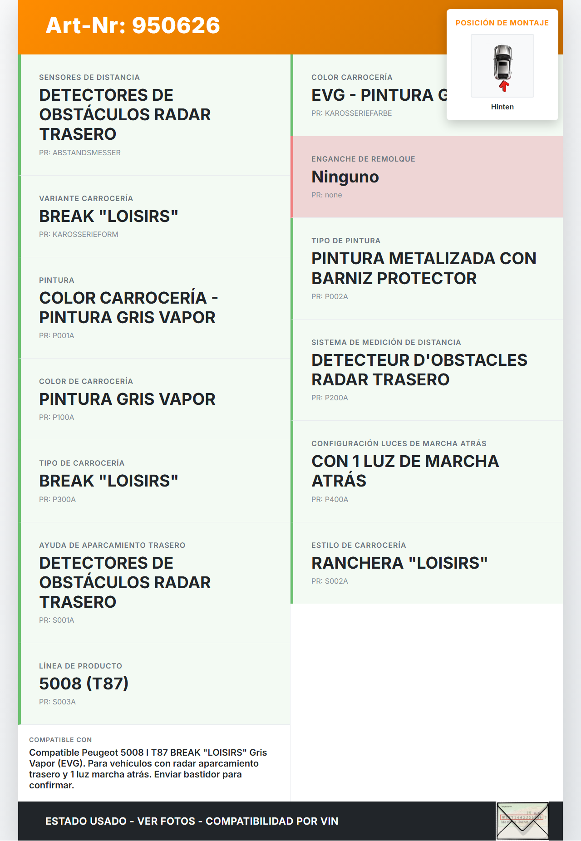Viewport: 581px width, 841px height.
Task: Click the 'Posición de montaje' heading
Action: click(x=502, y=23)
